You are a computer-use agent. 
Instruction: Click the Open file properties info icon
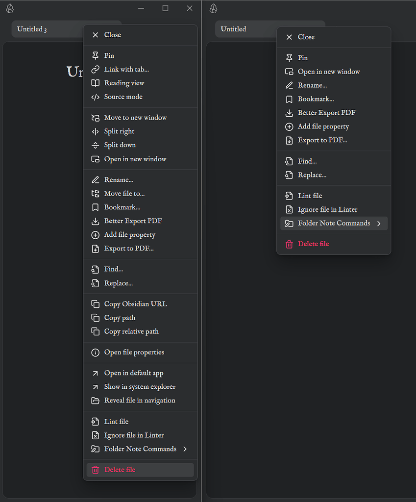pos(96,352)
